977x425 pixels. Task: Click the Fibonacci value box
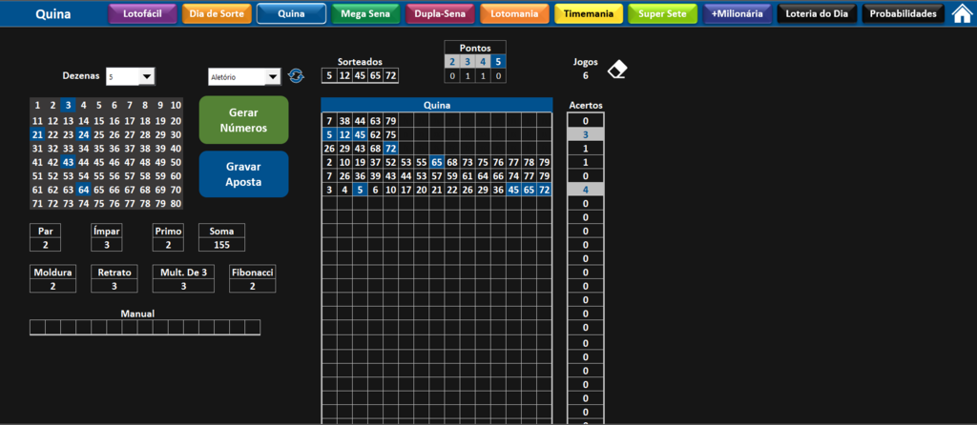(x=252, y=286)
